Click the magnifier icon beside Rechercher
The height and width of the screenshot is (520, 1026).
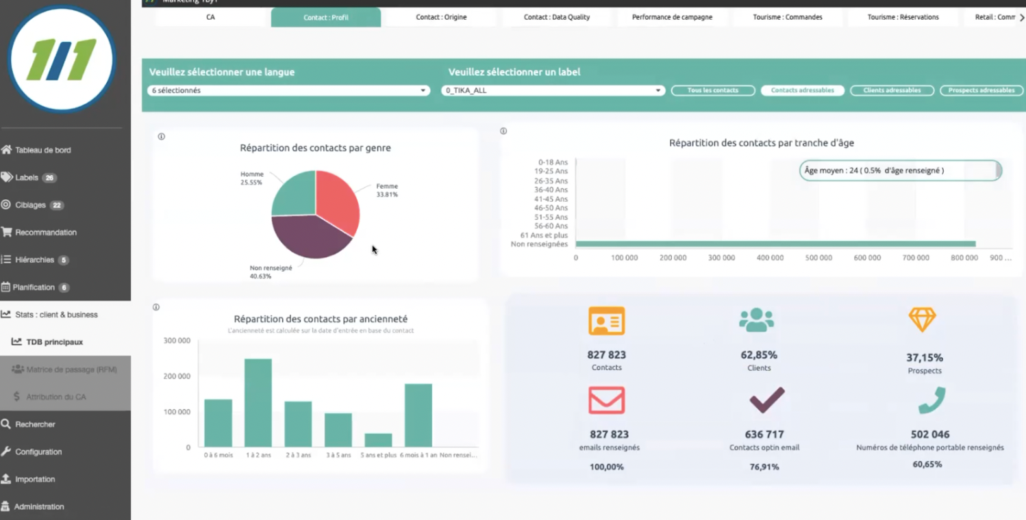pyautogui.click(x=6, y=424)
